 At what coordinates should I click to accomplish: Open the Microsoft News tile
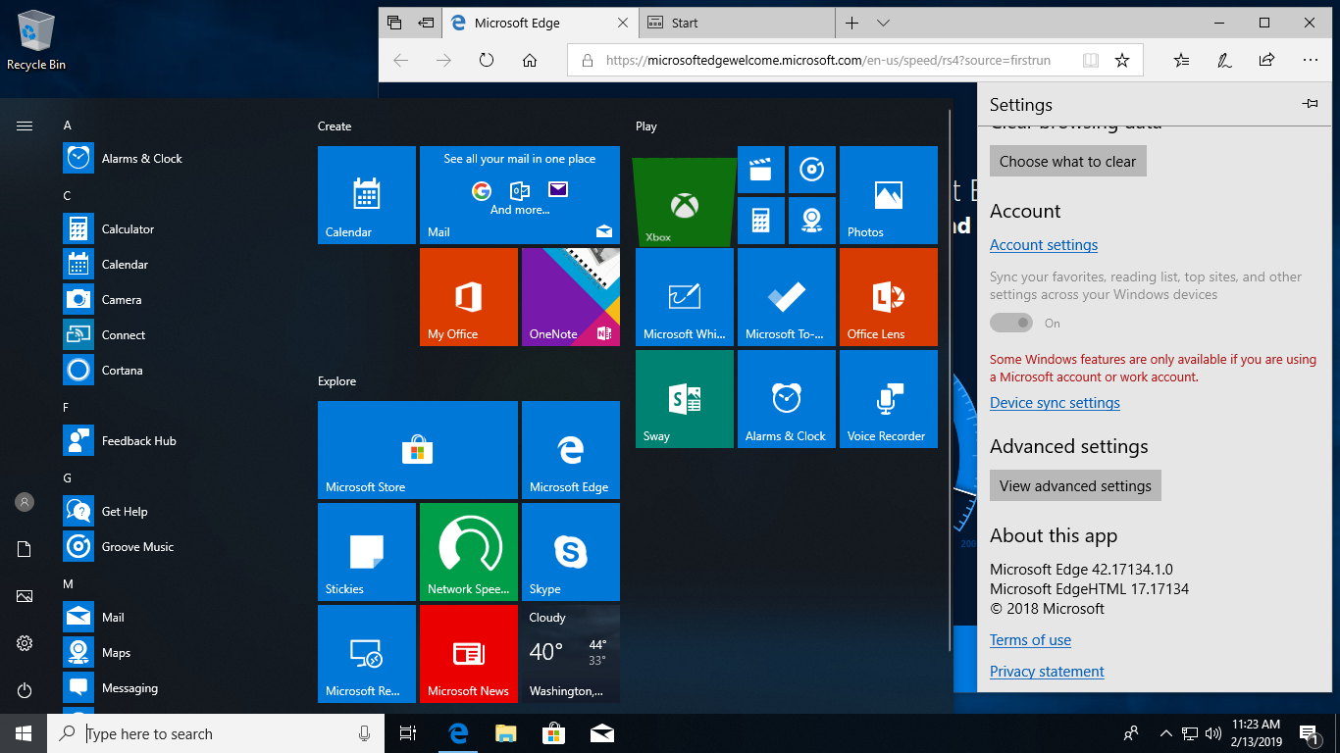[469, 654]
